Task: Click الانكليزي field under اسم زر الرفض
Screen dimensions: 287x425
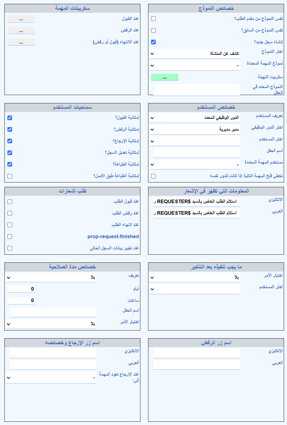Action: (x=197, y=353)
